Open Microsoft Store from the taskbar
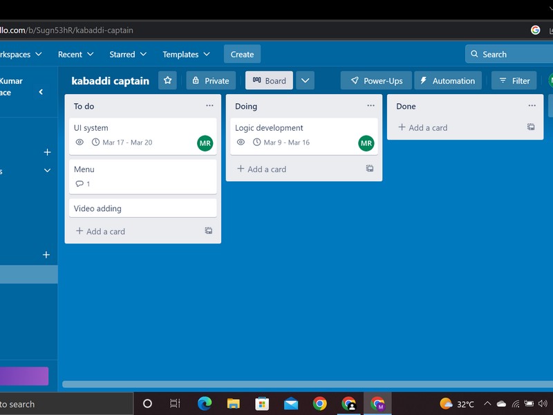This screenshot has width=553, height=415. [x=262, y=403]
